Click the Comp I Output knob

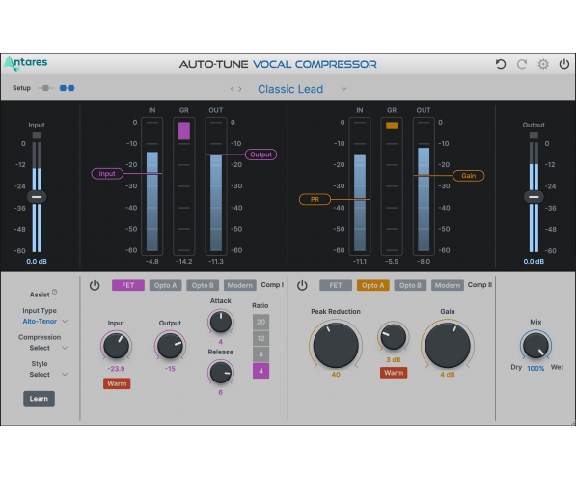pyautogui.click(x=170, y=346)
